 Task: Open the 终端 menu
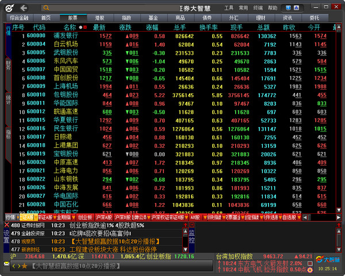[258, 8]
